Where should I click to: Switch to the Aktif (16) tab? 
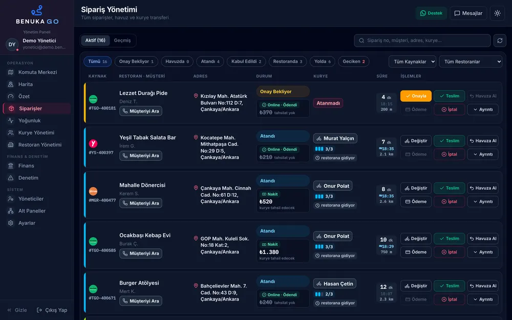[95, 40]
